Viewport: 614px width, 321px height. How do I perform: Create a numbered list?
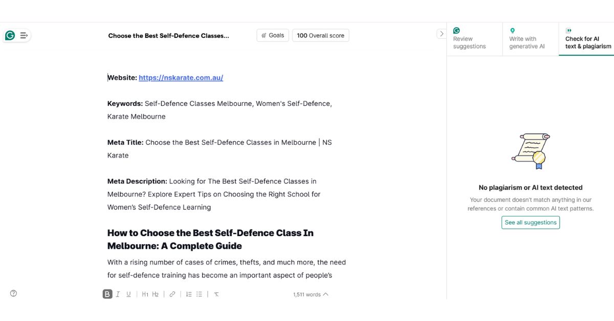click(x=189, y=294)
